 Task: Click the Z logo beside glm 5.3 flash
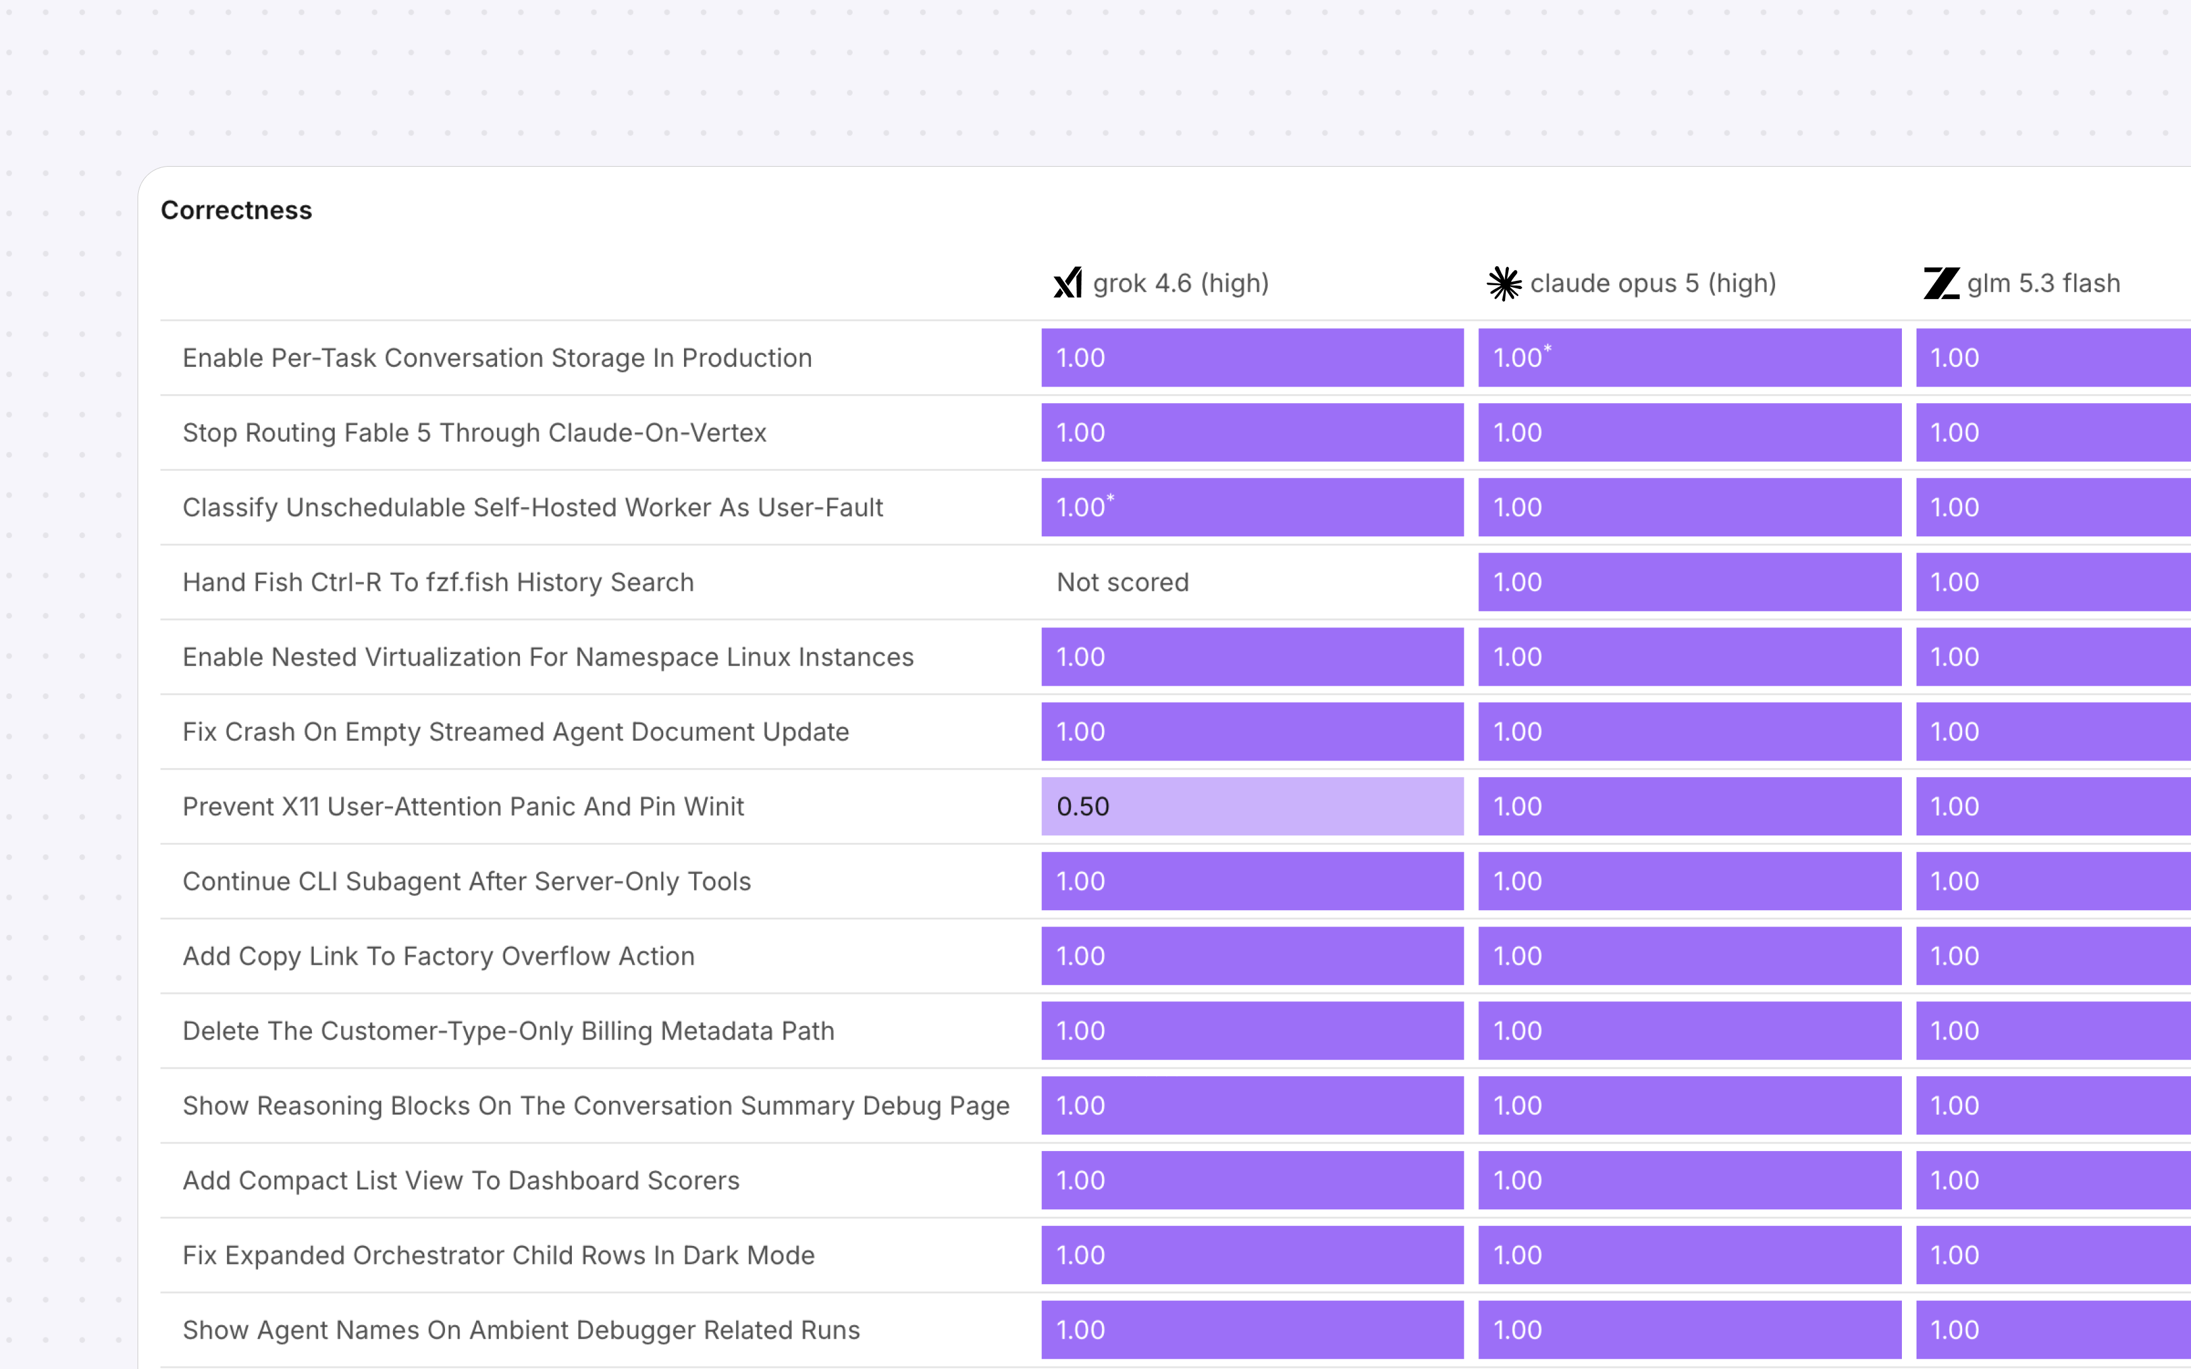[x=1942, y=283]
